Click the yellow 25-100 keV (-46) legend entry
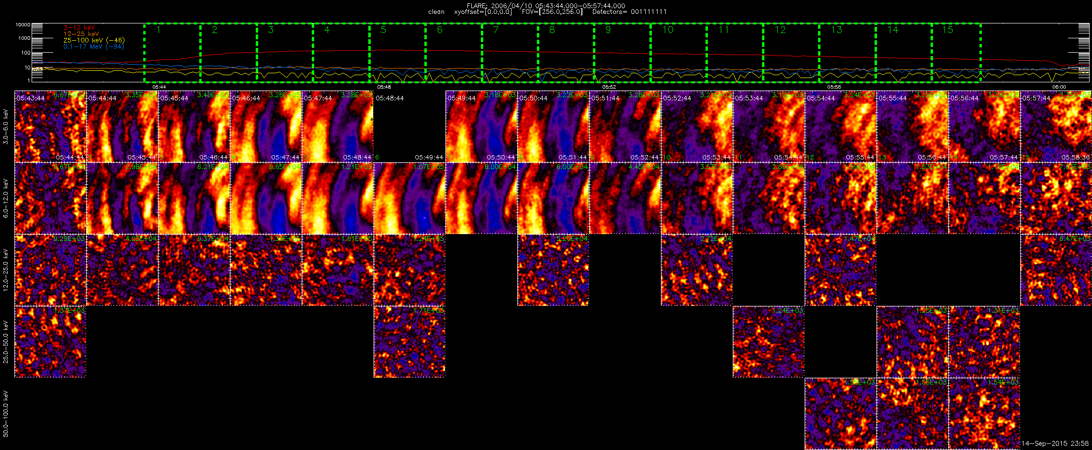 click(x=94, y=40)
